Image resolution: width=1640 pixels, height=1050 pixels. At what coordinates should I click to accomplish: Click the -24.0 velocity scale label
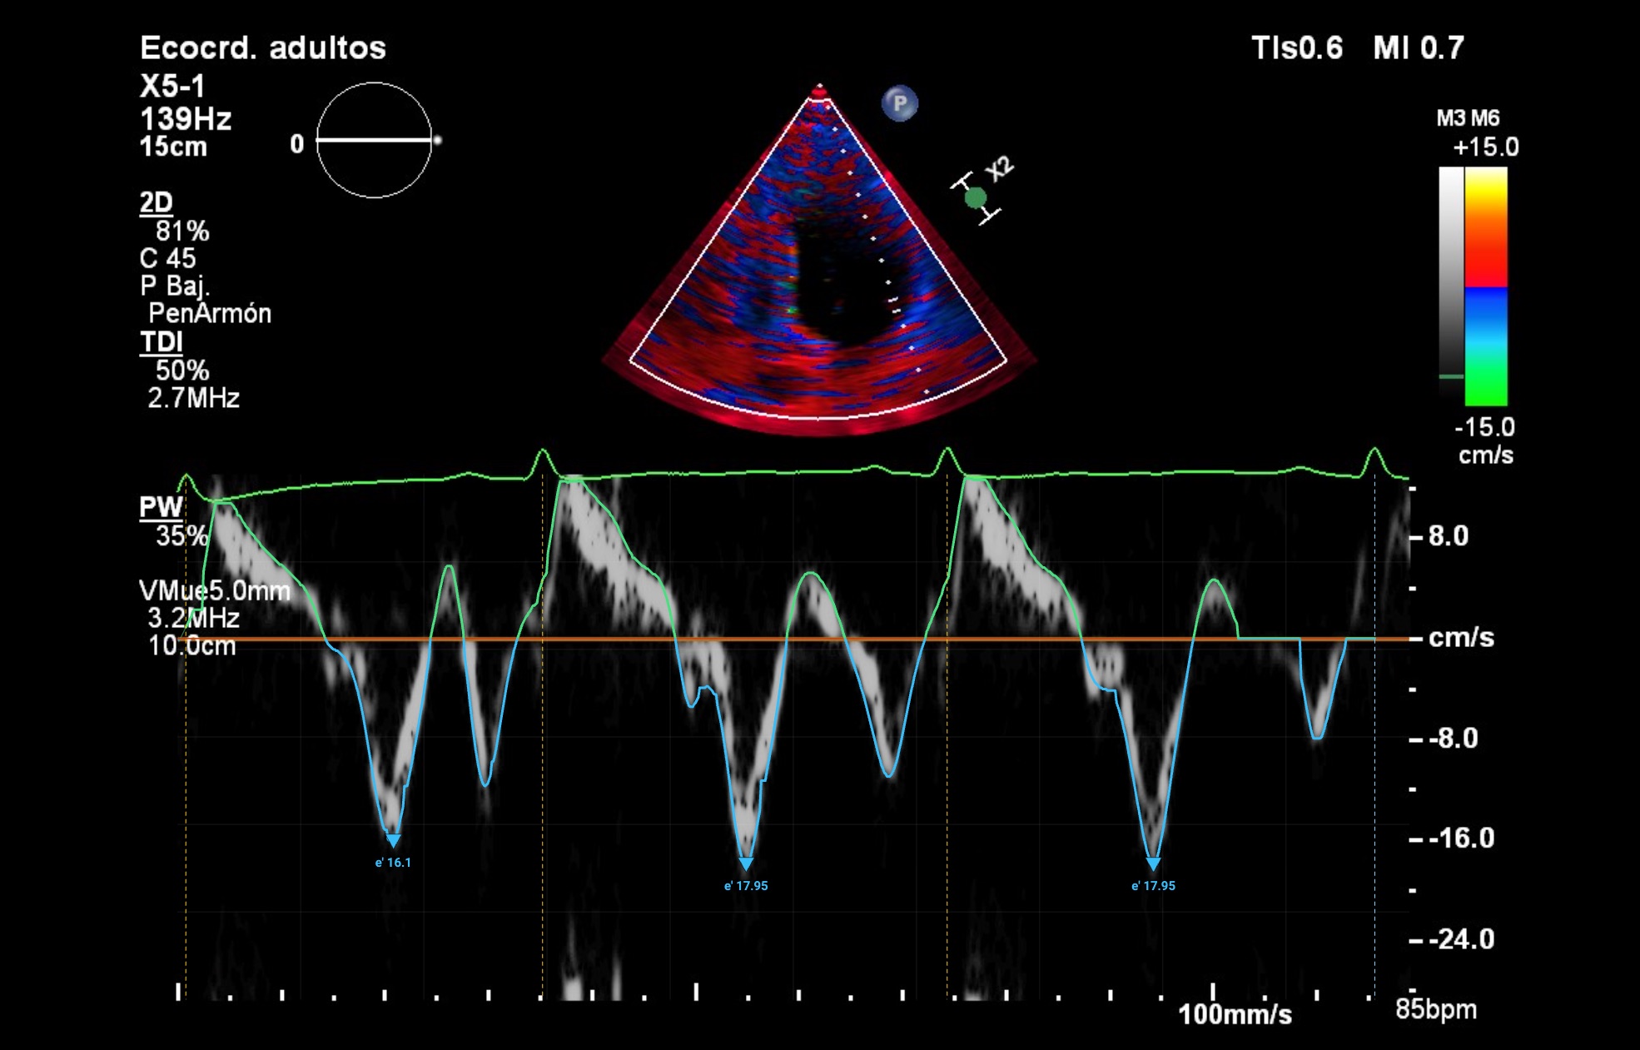pyautogui.click(x=1462, y=939)
